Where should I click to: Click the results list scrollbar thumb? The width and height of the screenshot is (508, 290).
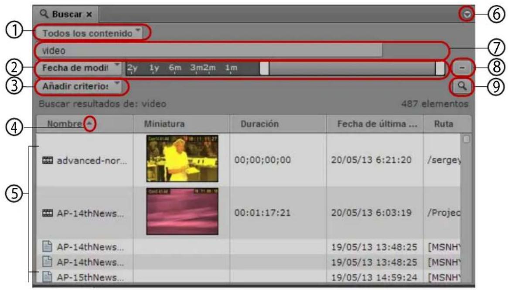tap(466, 139)
